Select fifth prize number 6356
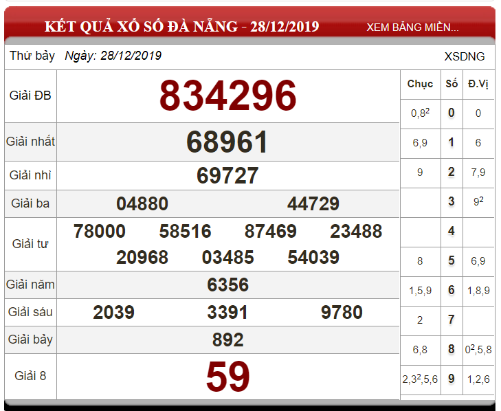This screenshot has height=411, width=501. coord(227,285)
